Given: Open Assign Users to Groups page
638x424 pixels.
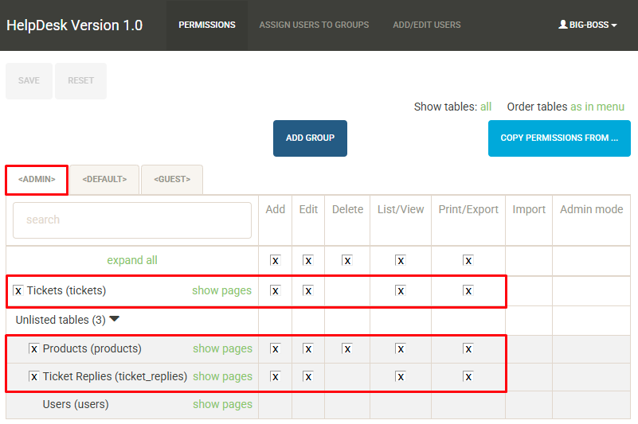Looking at the screenshot, I should 314,25.
